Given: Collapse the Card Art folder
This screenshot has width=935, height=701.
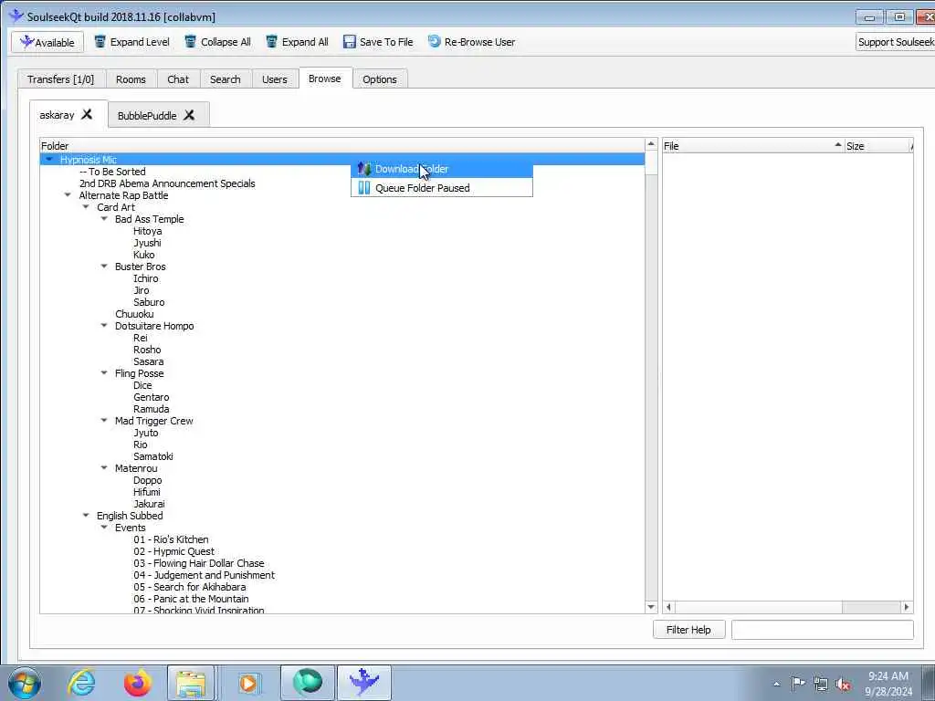Looking at the screenshot, I should (x=86, y=207).
